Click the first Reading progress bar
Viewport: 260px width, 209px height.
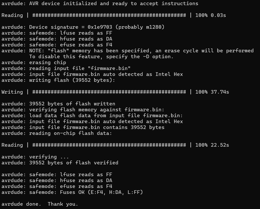tap(109, 15)
